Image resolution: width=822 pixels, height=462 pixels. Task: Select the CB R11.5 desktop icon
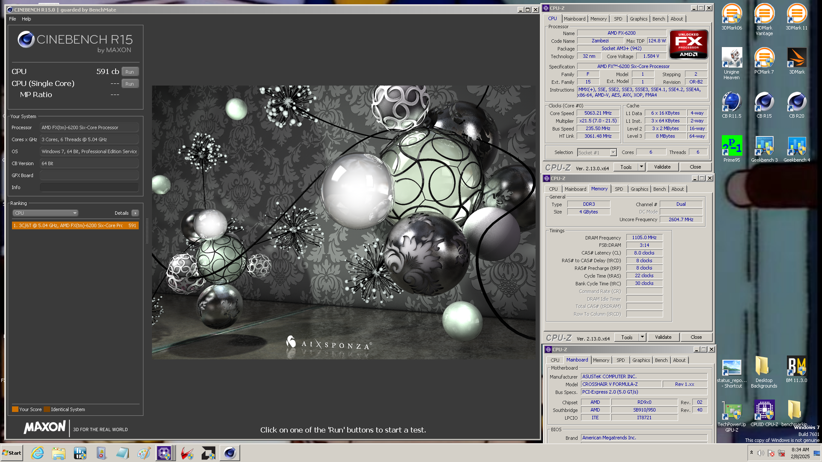coord(732,105)
